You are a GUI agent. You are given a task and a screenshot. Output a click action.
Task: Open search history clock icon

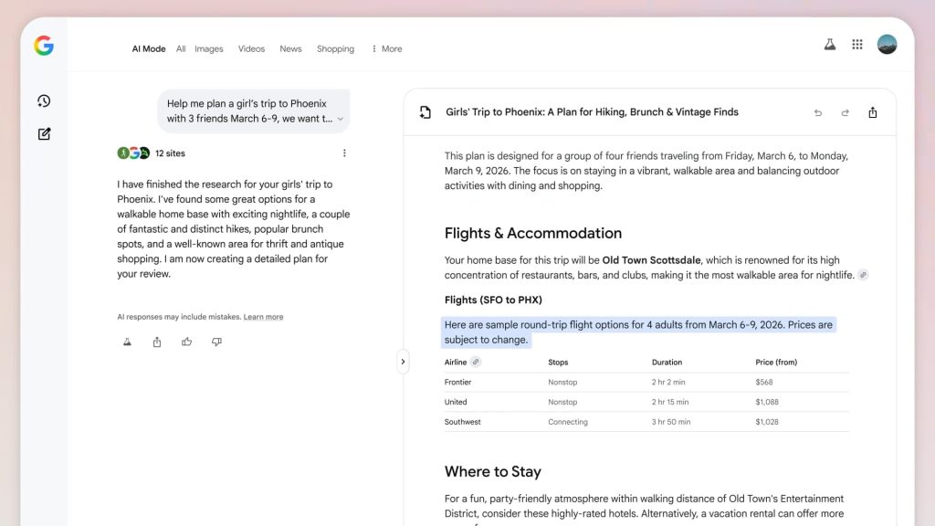click(x=44, y=101)
